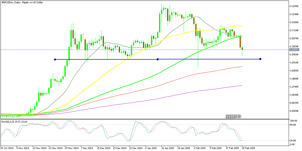Click the current price tag 2.22011
Screen dimensions: 302x151
[x=294, y=50]
